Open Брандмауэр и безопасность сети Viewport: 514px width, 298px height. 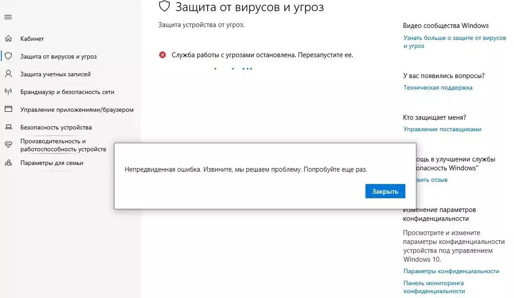(x=67, y=92)
